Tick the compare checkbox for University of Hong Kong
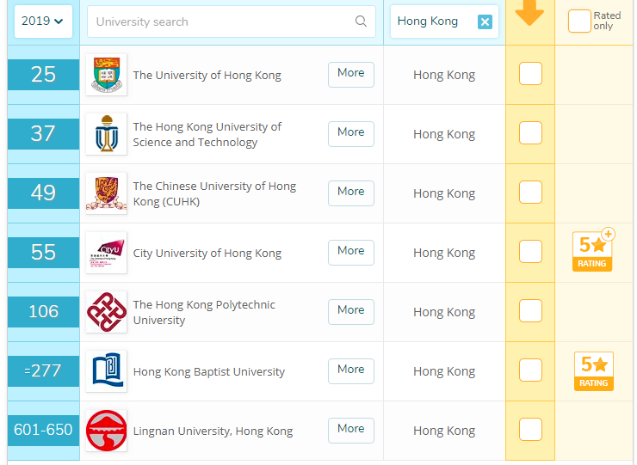The image size is (637, 465). 530,74
